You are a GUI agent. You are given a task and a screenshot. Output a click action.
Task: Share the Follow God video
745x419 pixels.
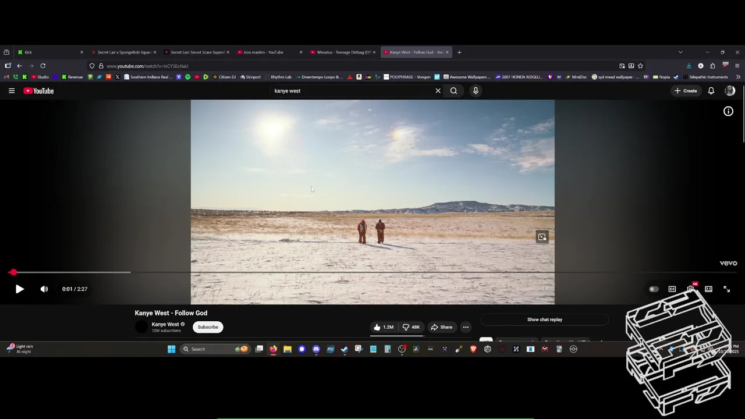coord(442,327)
